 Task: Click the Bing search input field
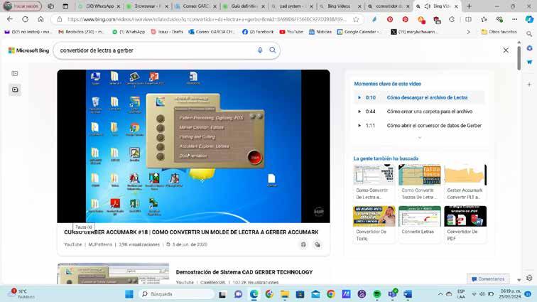[x=156, y=50]
